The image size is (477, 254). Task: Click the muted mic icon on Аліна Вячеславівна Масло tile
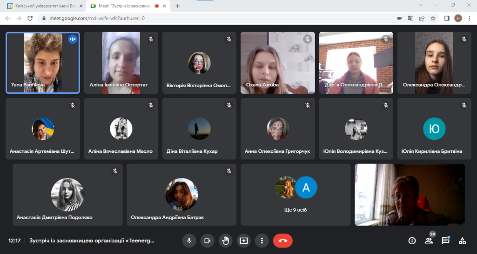point(151,105)
